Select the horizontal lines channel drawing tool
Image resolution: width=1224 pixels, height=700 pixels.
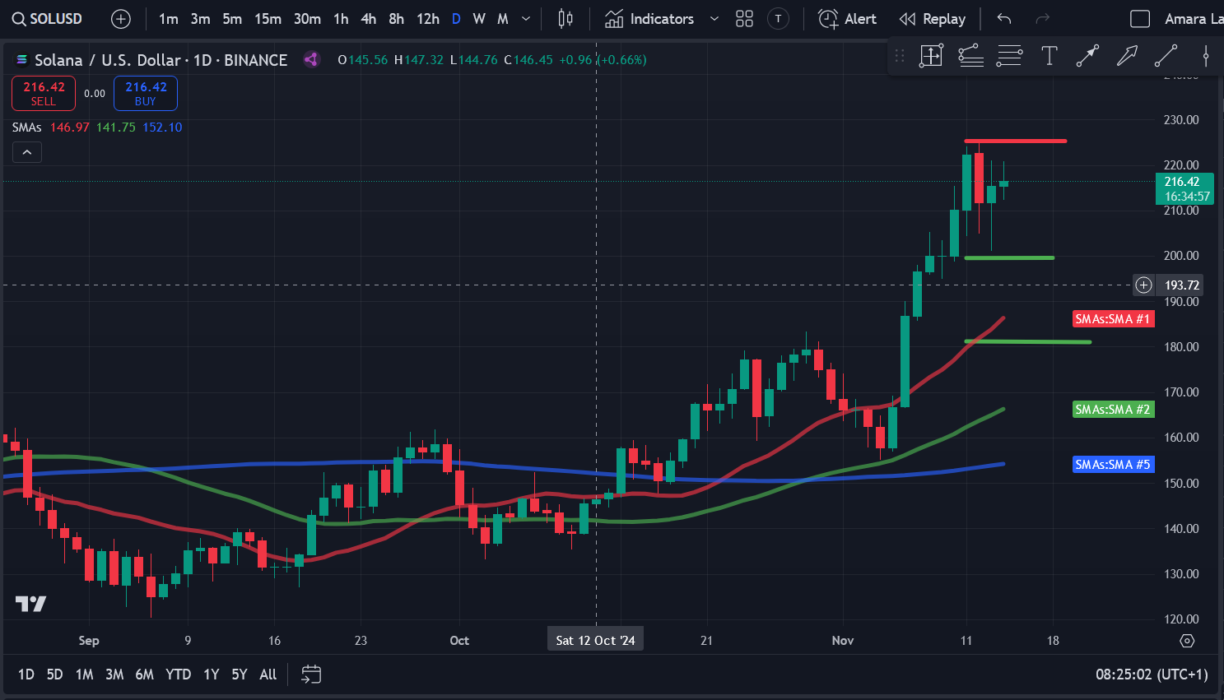[x=1009, y=56]
